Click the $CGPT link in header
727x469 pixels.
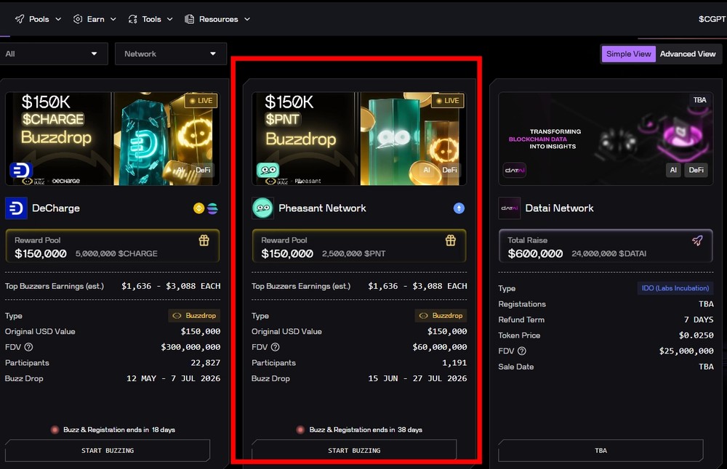click(712, 19)
